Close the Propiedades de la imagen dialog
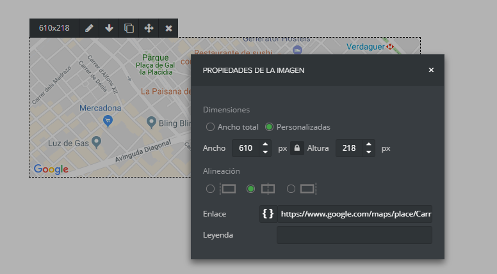Viewport: 497px width, 274px height. (431, 70)
